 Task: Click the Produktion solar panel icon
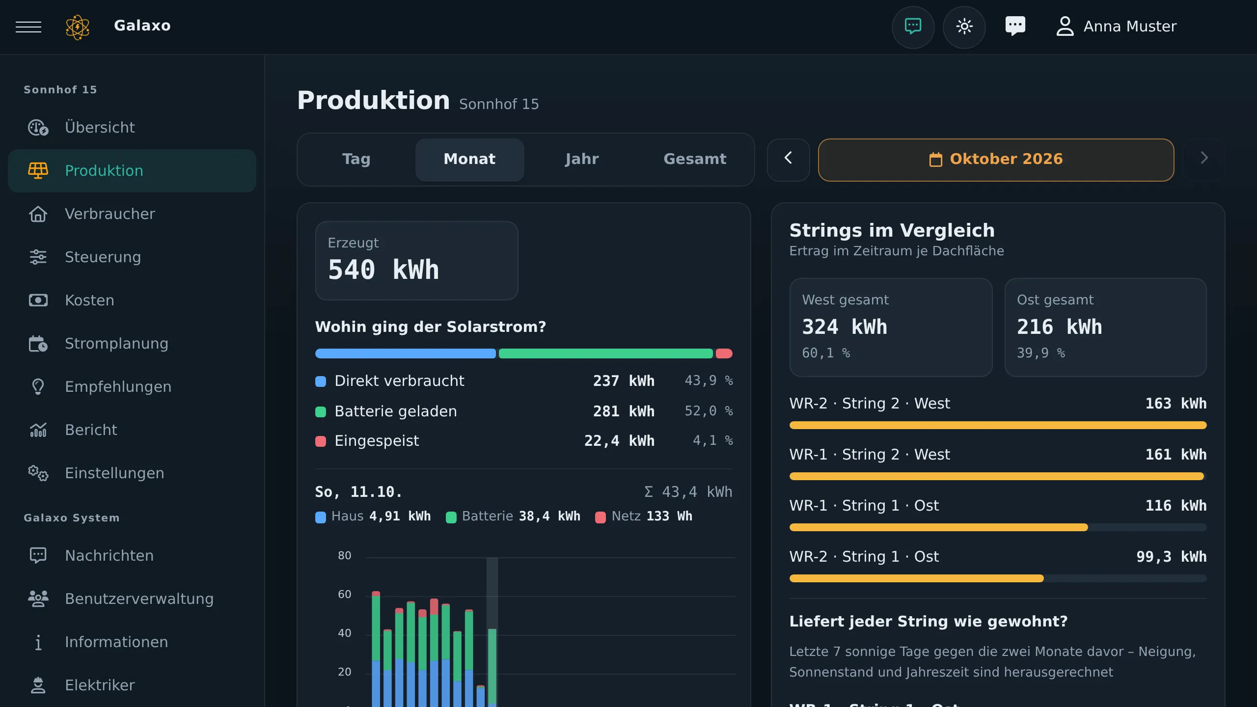coord(38,171)
